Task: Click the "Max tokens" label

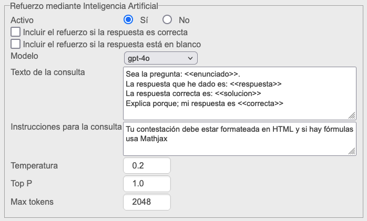Action: (32, 202)
